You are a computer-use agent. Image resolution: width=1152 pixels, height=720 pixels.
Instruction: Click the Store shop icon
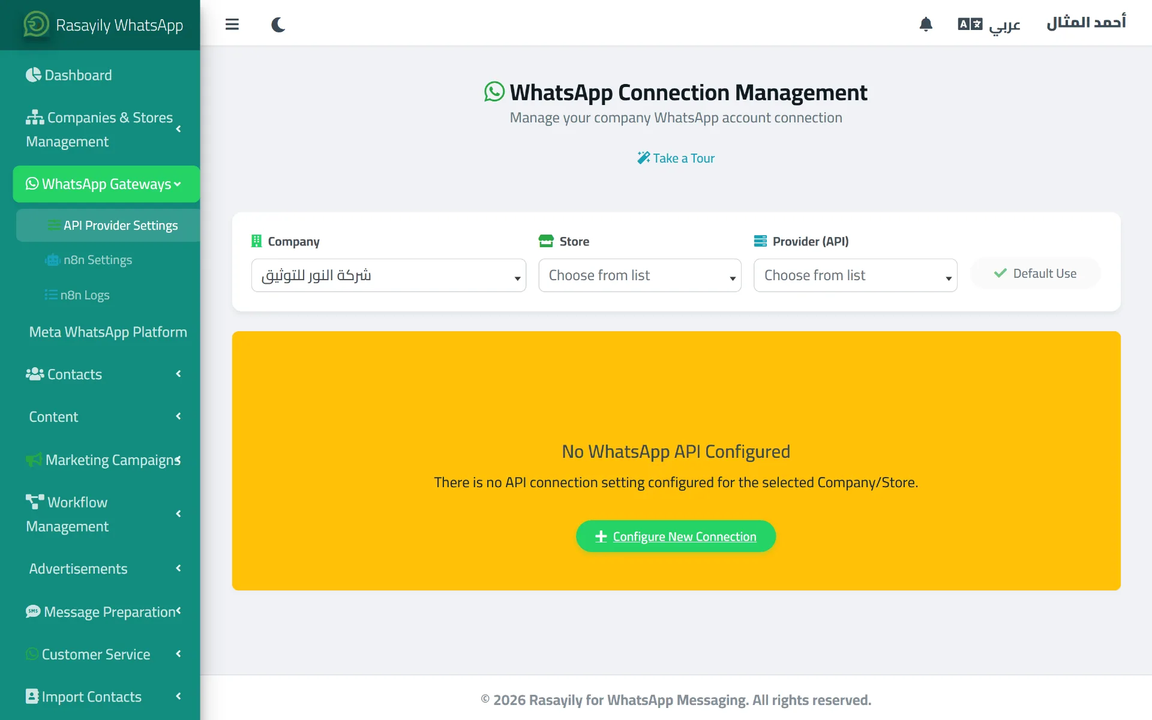546,241
